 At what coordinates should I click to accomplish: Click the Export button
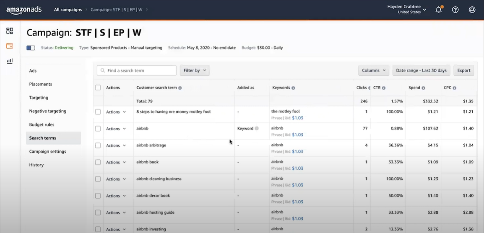click(463, 70)
